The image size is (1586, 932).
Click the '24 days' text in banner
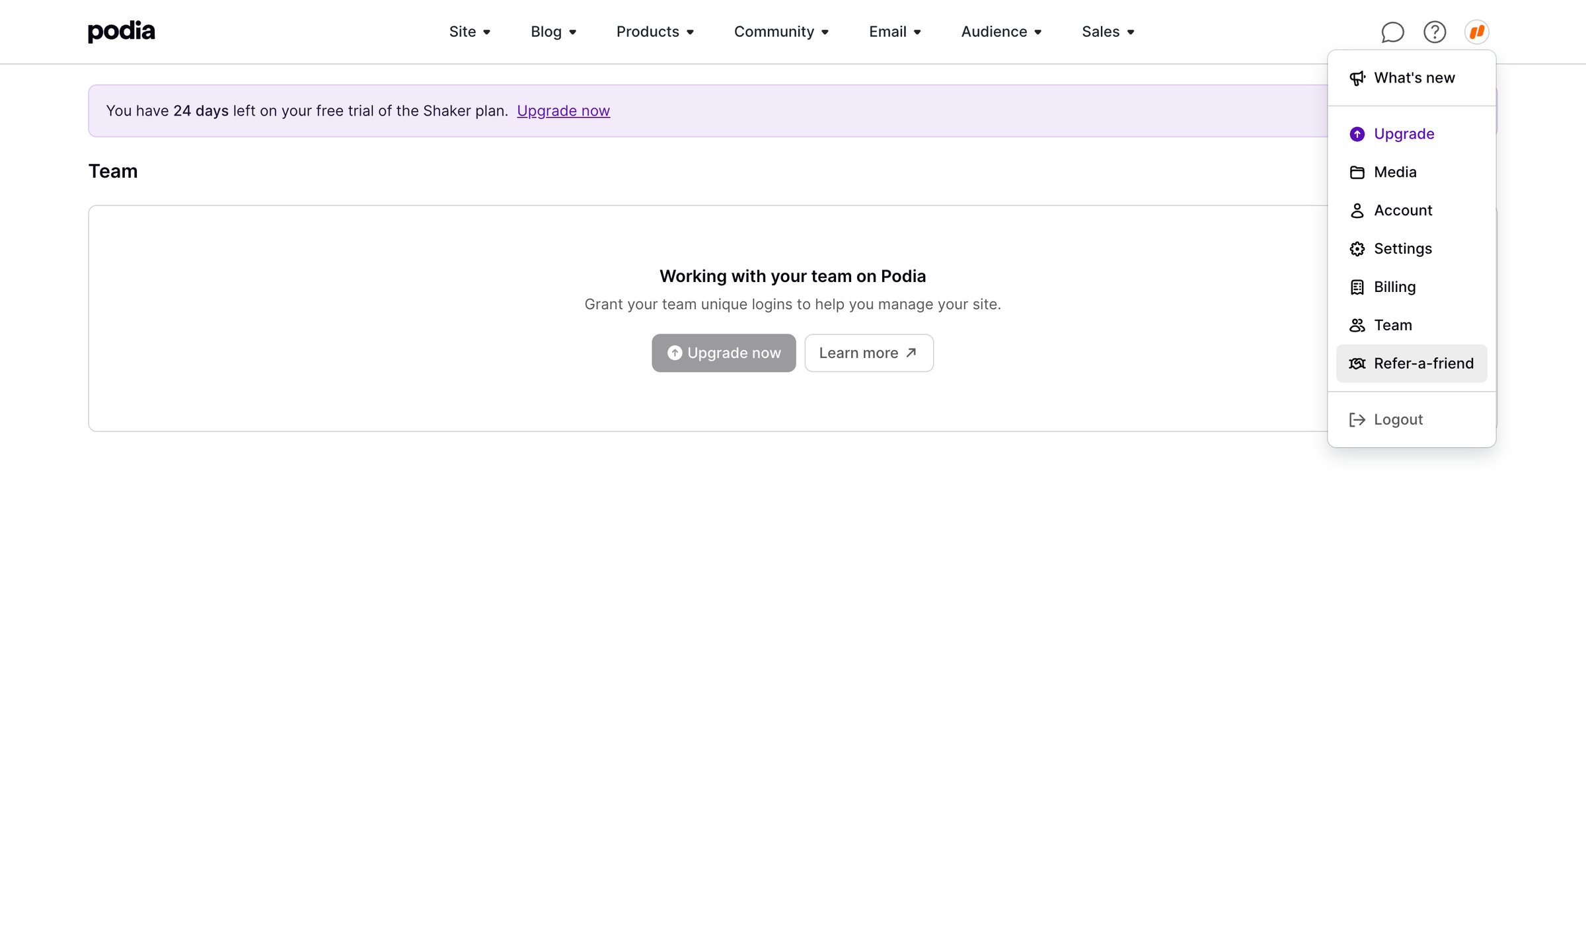tap(201, 111)
